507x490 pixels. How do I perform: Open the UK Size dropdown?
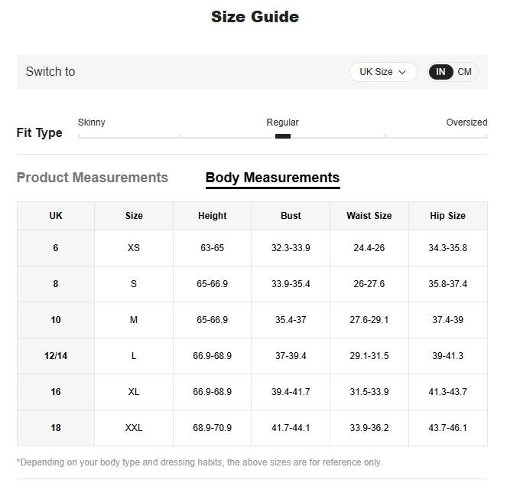[x=382, y=72]
